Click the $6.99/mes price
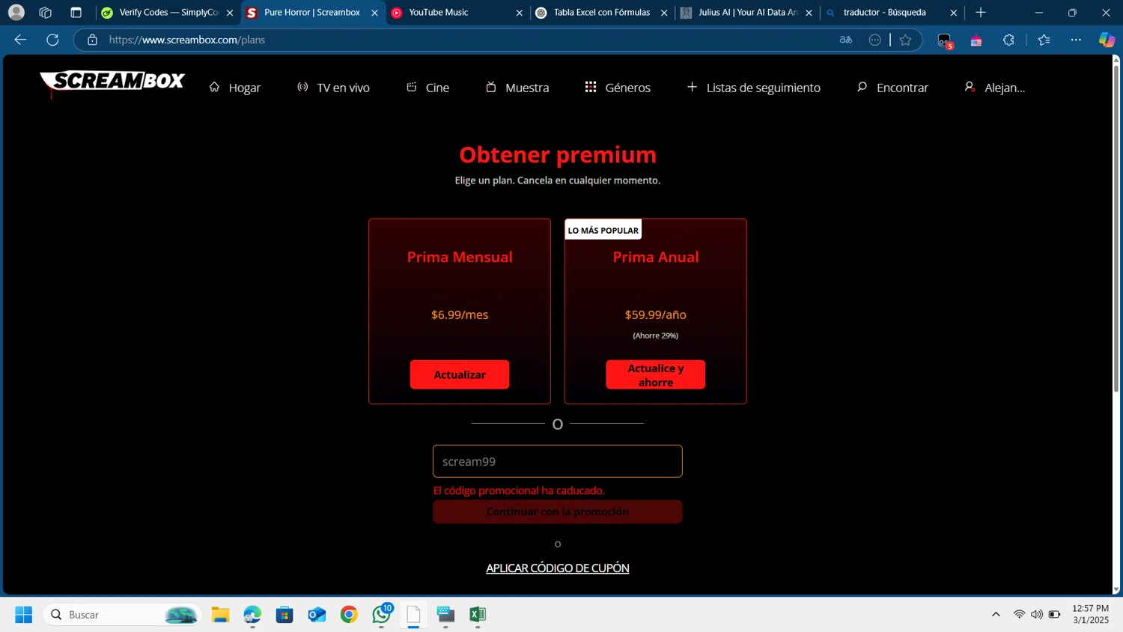This screenshot has width=1123, height=632. [460, 315]
